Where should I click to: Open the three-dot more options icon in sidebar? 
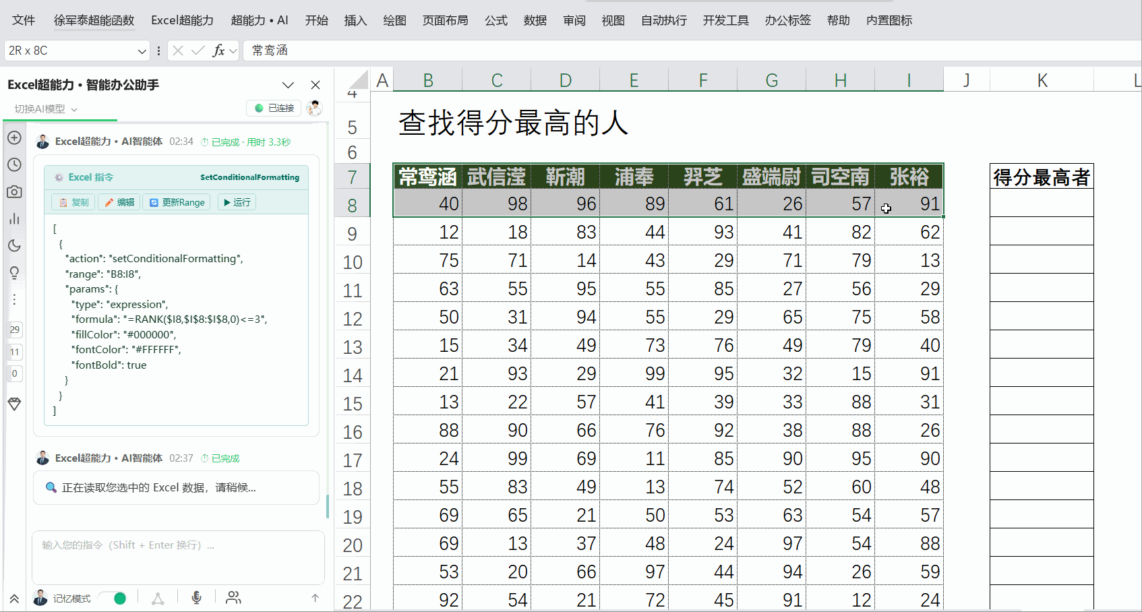tap(14, 299)
